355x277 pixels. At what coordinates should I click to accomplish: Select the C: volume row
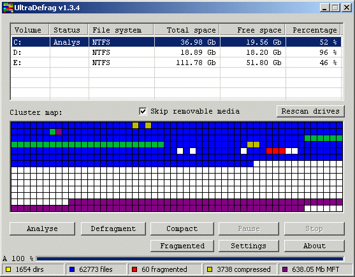tap(177, 42)
